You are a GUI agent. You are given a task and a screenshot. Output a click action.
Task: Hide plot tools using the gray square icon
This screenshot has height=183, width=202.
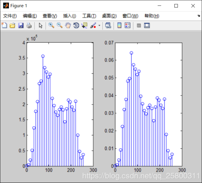tap(139, 26)
